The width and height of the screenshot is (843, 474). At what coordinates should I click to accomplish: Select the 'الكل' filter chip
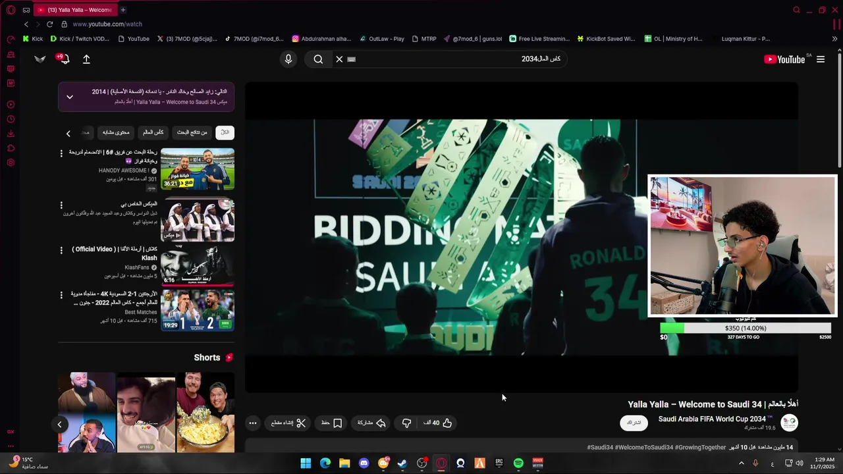(x=225, y=132)
